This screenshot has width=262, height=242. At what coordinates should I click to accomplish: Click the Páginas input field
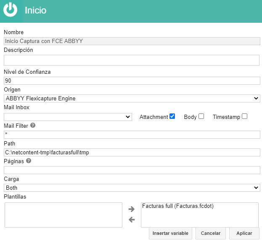click(x=132, y=170)
